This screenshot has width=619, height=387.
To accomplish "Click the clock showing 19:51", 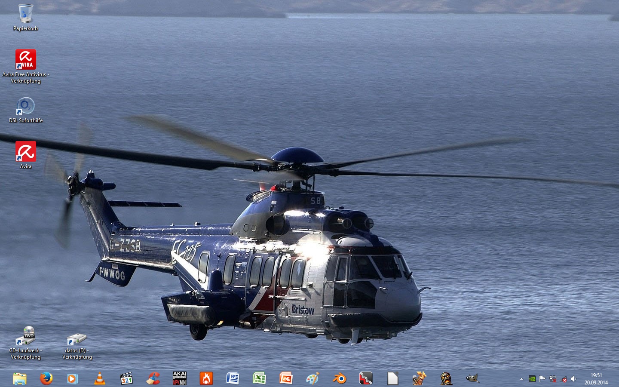I will [x=596, y=378].
